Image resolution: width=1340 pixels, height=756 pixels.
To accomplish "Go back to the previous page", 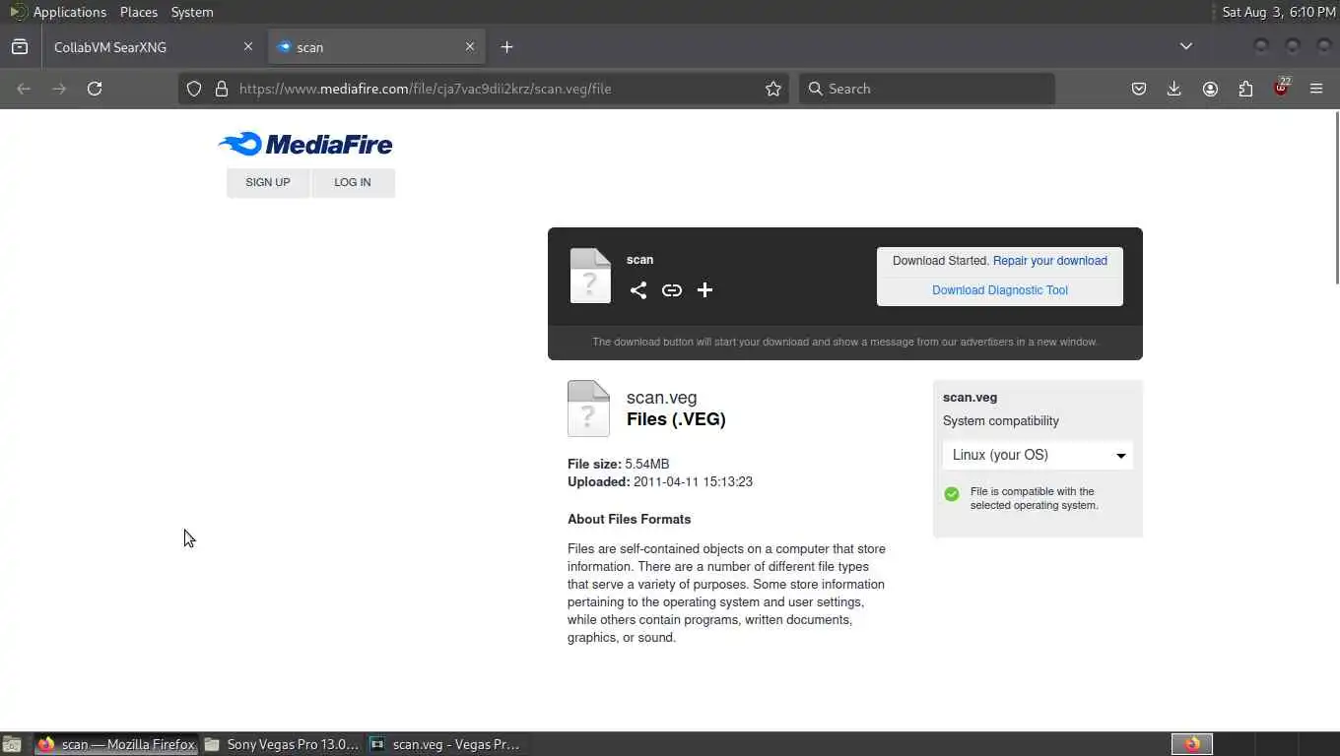I will (x=24, y=89).
